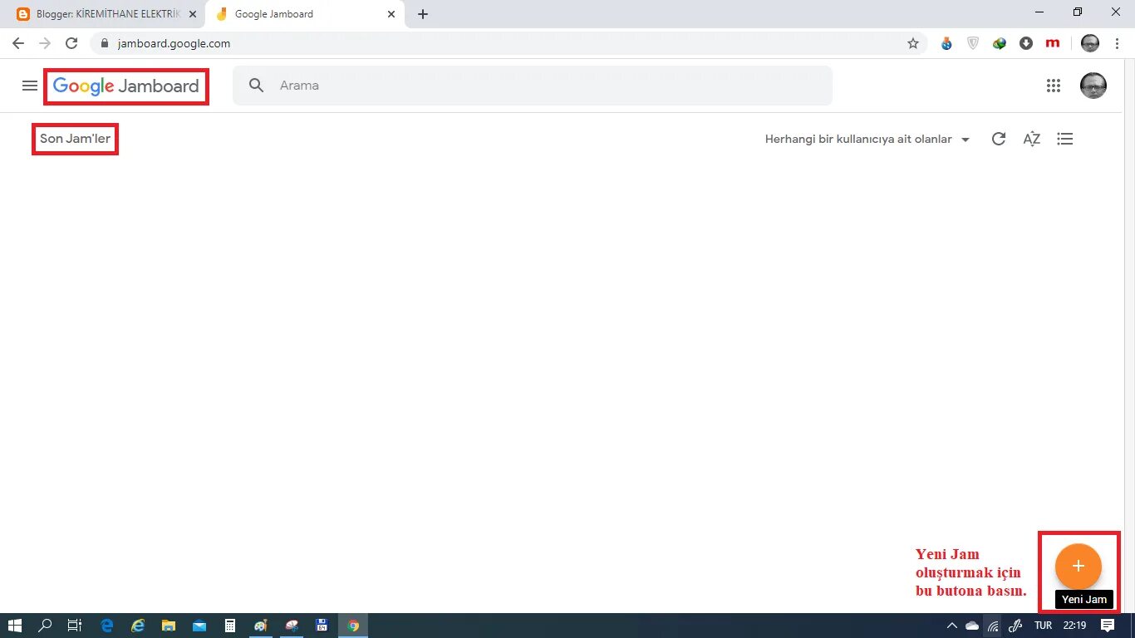The width and height of the screenshot is (1135, 638).
Task: Open the red 'm' extension
Action: coord(1053,43)
